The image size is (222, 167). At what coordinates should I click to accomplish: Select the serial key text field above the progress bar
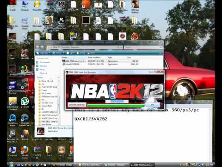[117, 101]
